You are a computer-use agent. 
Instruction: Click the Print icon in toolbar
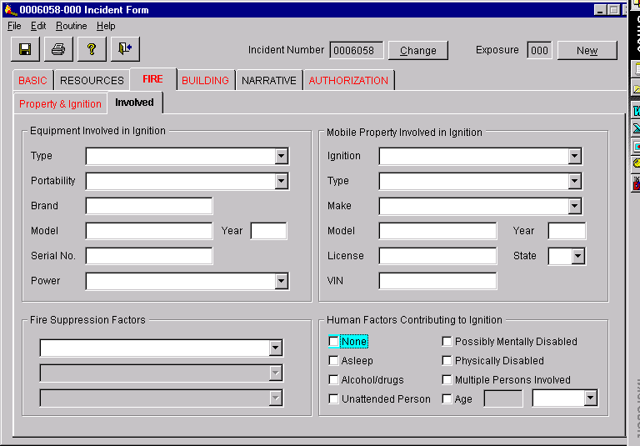[58, 49]
